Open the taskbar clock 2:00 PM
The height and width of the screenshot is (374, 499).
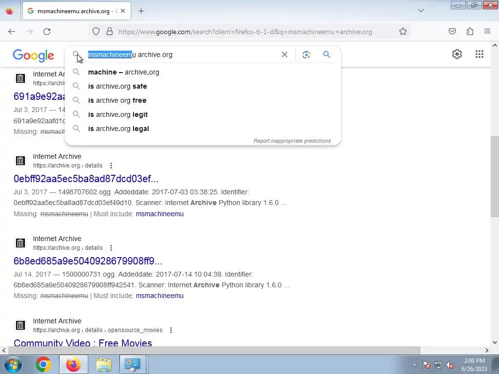(x=474, y=365)
